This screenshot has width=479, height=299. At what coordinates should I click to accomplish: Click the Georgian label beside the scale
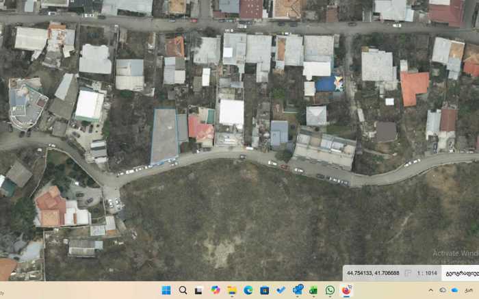point(462,273)
